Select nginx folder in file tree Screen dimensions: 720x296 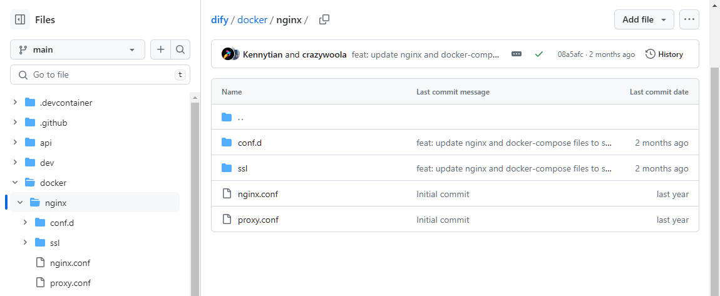56,202
